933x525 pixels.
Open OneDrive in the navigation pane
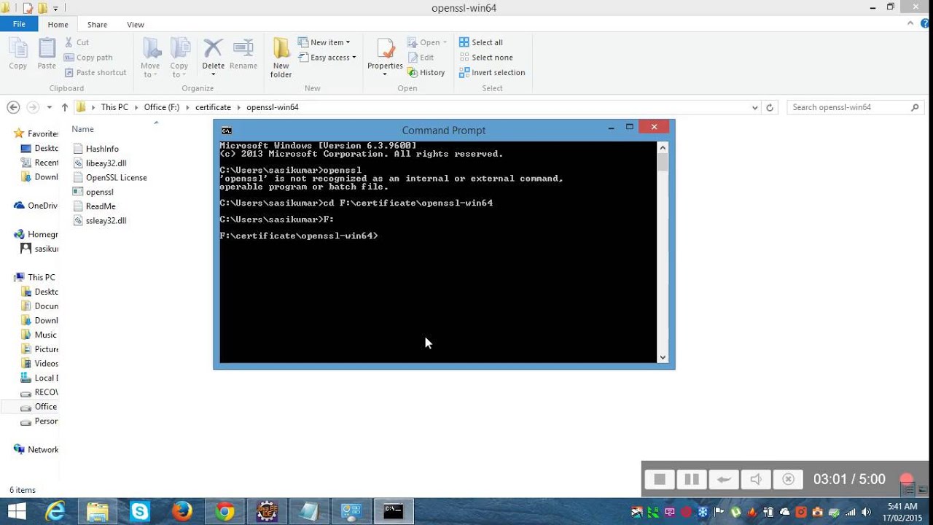(x=36, y=206)
